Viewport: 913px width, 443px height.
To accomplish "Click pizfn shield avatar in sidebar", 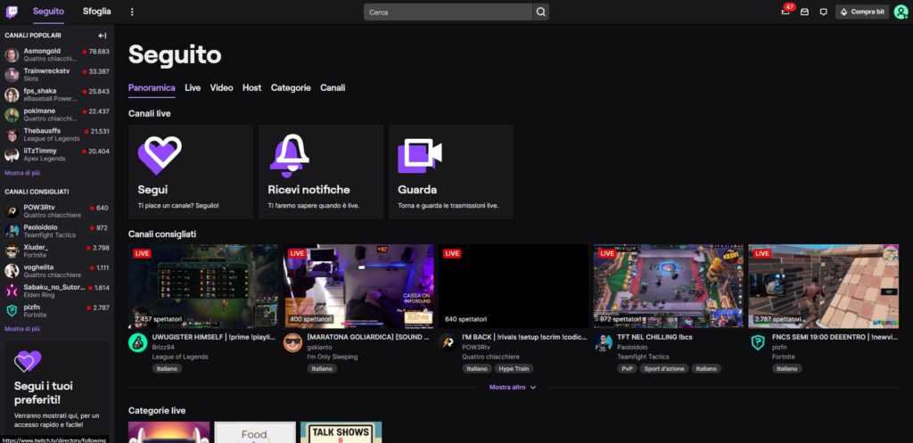I will 12,311.
